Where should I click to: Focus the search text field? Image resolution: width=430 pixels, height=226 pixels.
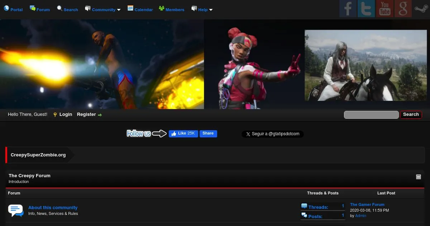pos(371,115)
